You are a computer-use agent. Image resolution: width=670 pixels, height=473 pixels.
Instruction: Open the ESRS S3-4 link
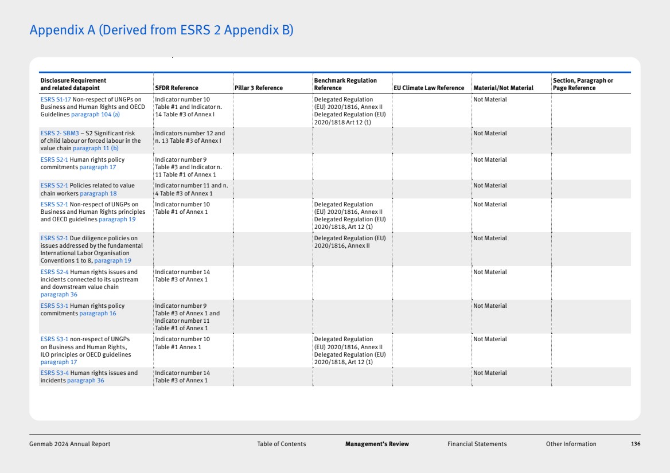click(x=54, y=373)
